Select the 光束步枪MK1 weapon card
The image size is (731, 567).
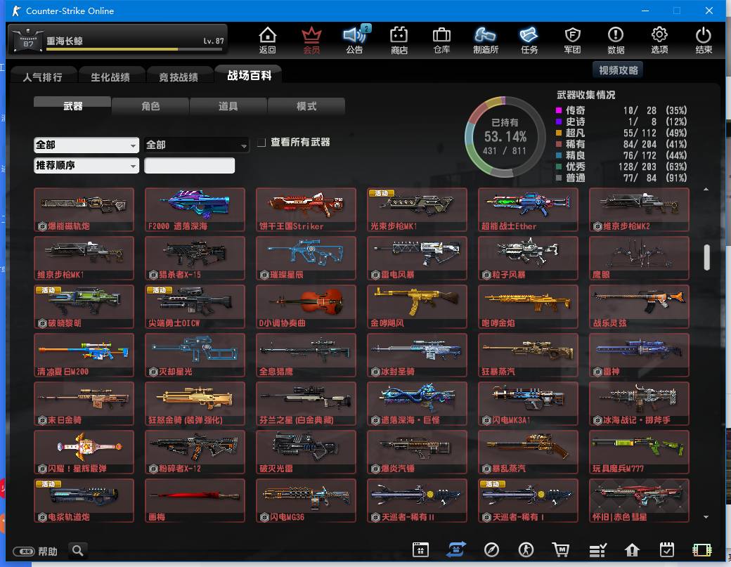click(x=417, y=209)
